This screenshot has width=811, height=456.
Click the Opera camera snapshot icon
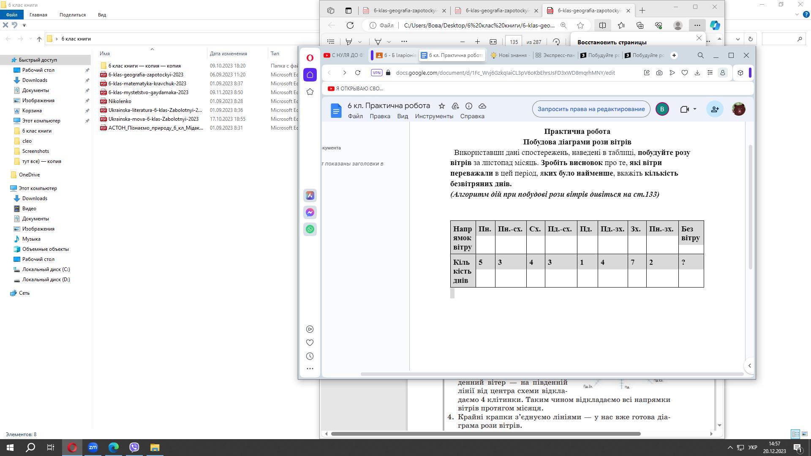coord(659,73)
